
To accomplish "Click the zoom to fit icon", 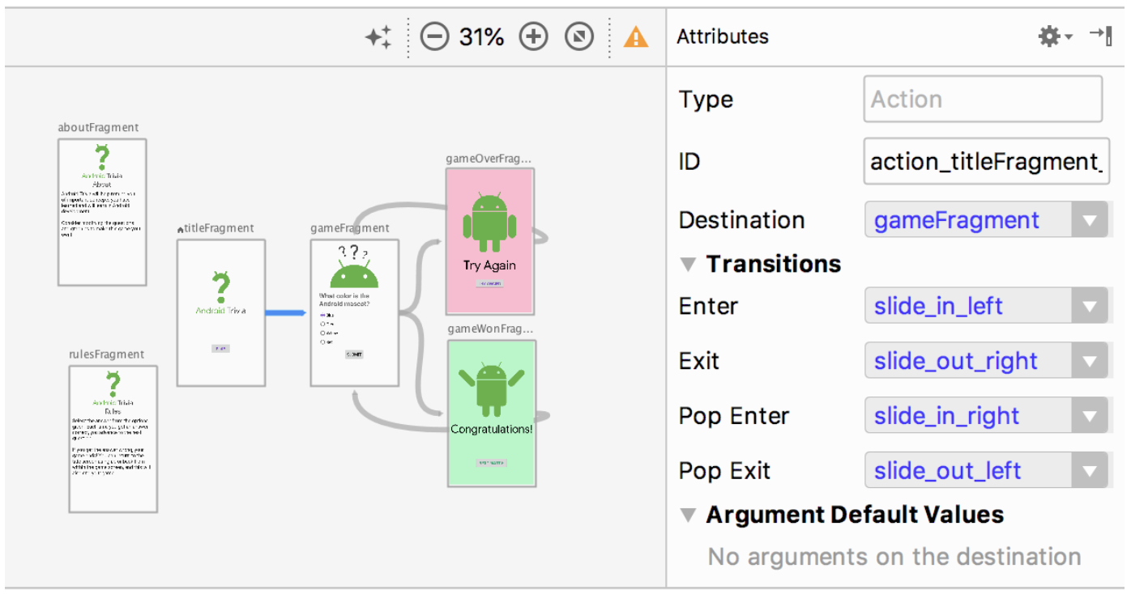I will click(x=579, y=37).
